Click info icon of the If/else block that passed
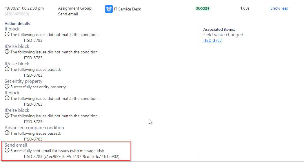The height and width of the screenshot is (162, 308). pos(7,69)
